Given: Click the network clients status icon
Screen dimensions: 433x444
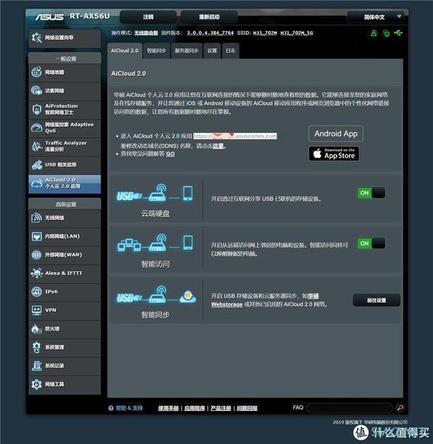Looking at the screenshot, I should [386, 33].
